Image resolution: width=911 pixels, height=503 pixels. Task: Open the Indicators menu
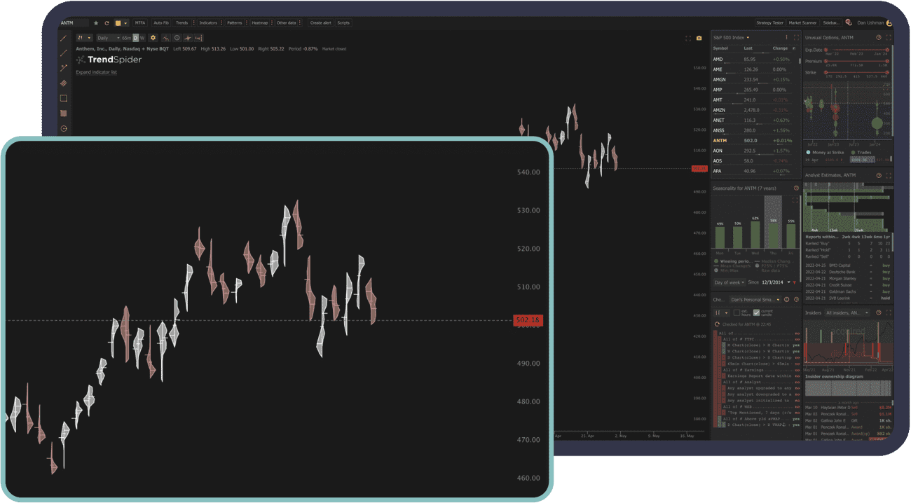pos(209,22)
